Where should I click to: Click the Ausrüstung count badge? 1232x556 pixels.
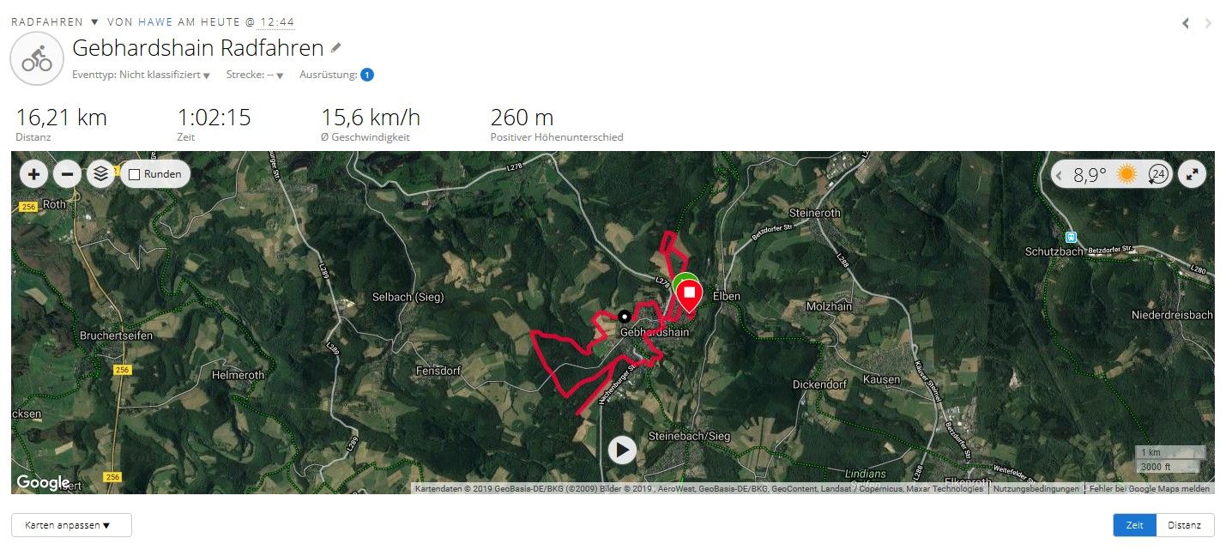[367, 75]
